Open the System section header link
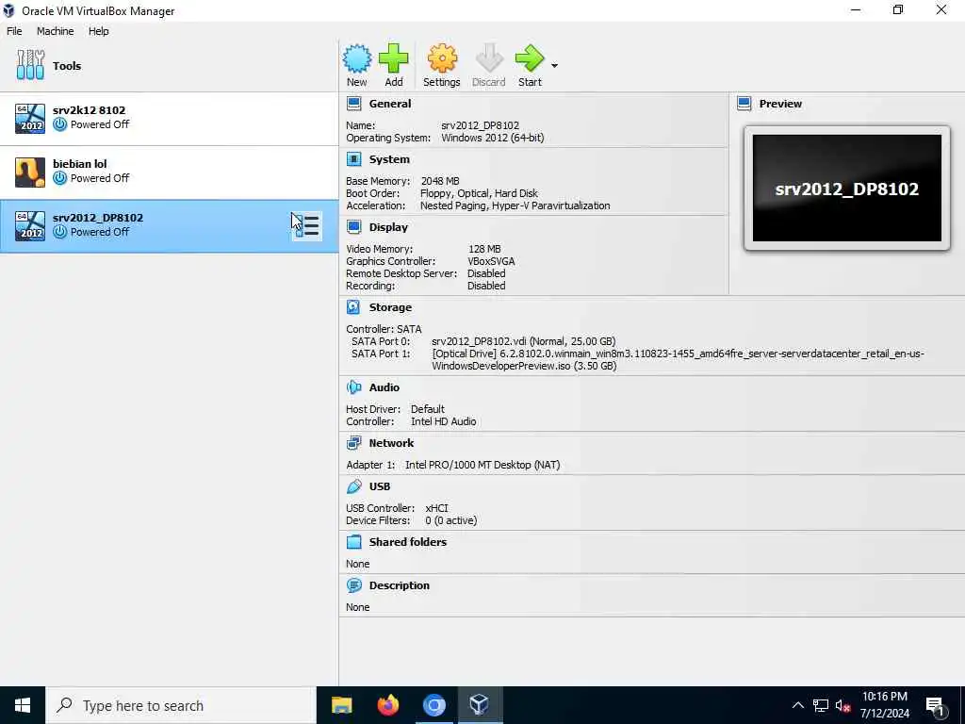Viewport: 965px width, 724px height. [389, 159]
